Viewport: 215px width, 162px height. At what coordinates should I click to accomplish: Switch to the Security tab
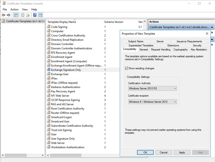(197, 45)
